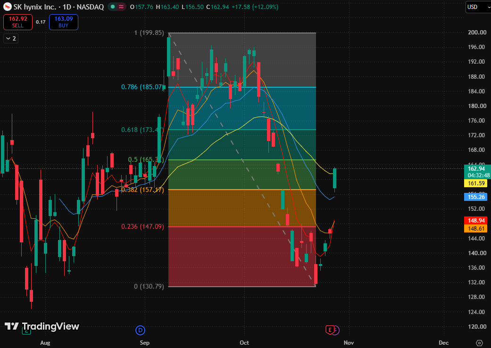Click the 120.00 price scale label
The width and height of the screenshot is (491, 348).
(x=477, y=326)
